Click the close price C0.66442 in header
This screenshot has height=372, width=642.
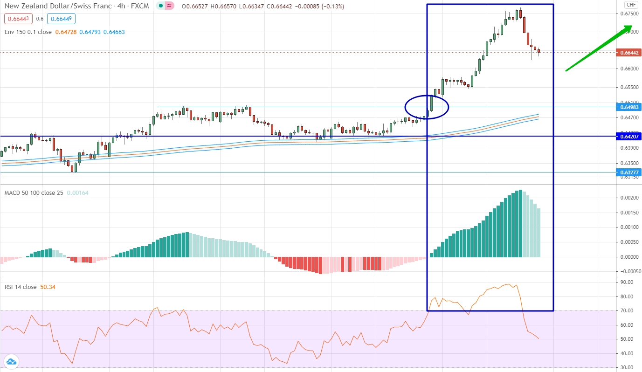click(280, 6)
